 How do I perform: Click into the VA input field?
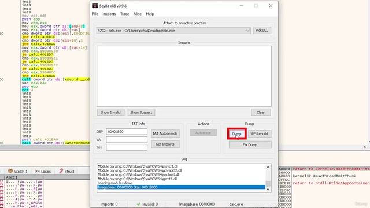(x=127, y=140)
